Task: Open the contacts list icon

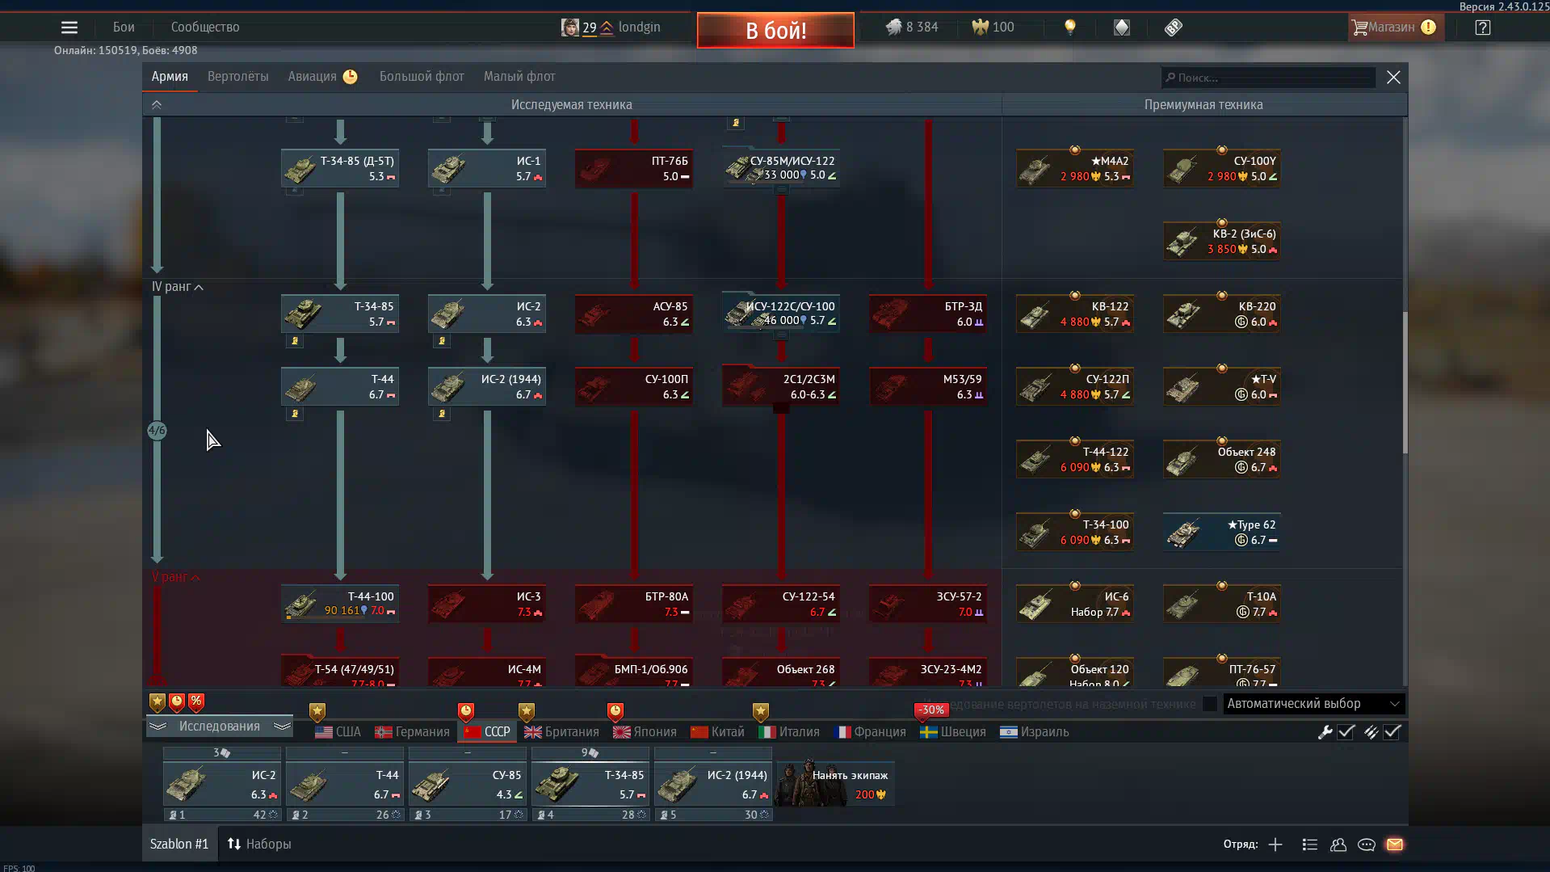Action: coord(1310,845)
